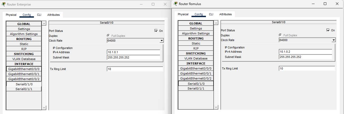This screenshot has height=114, width=344.
Task: Click Packet Tracer icon in Router Enterprise title bar
Action: pos(3,4)
